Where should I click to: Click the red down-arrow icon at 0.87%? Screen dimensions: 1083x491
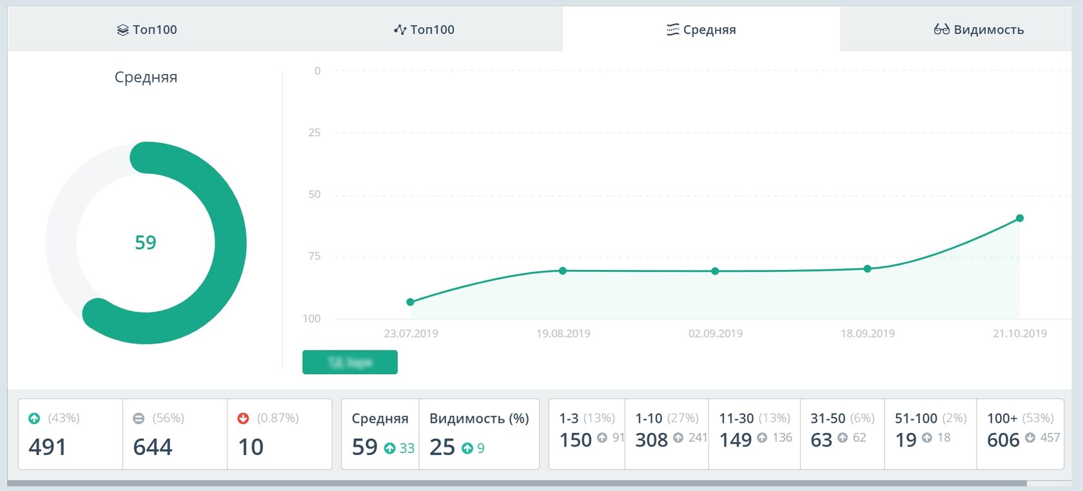point(243,418)
